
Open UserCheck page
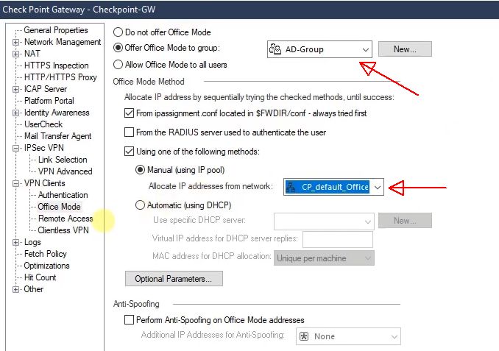43,124
